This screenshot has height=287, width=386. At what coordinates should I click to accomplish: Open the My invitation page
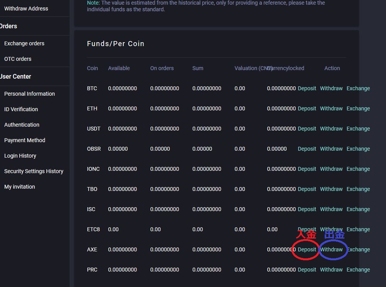pyautogui.click(x=19, y=187)
